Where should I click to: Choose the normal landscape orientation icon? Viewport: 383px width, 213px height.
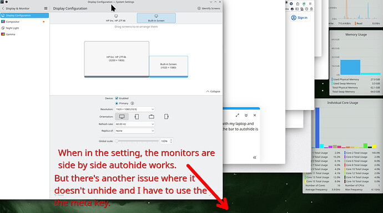122,117
